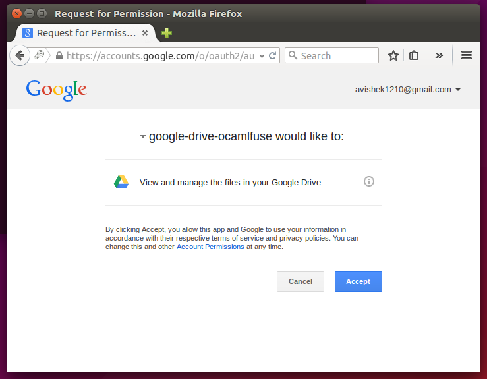Close the Request for Permission tab

tap(145, 33)
